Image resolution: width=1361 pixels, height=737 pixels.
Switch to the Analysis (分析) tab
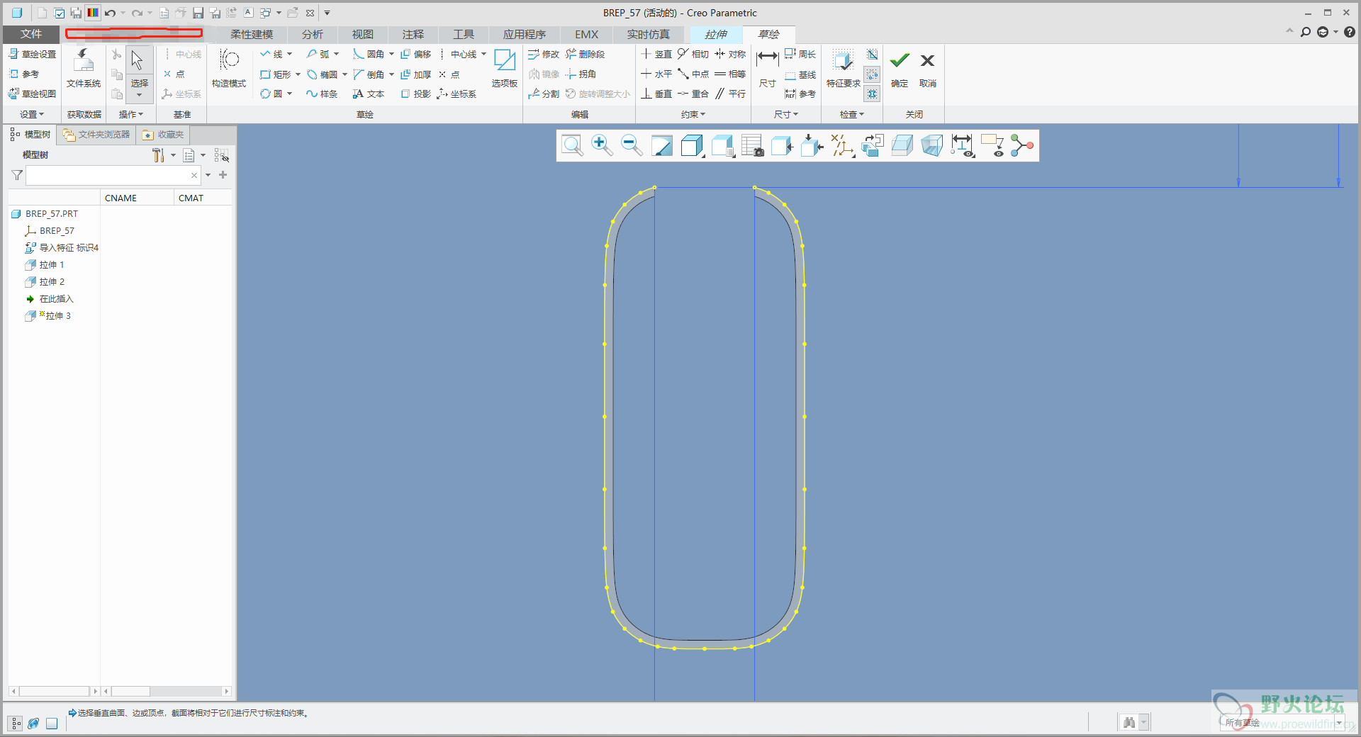[313, 34]
